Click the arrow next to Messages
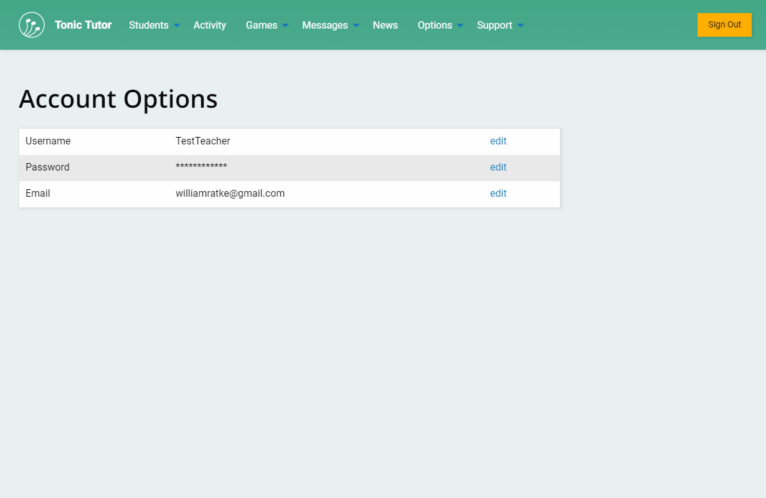The height and width of the screenshot is (498, 766). click(x=356, y=26)
